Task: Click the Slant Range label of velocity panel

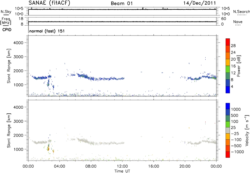Action: 9,131
